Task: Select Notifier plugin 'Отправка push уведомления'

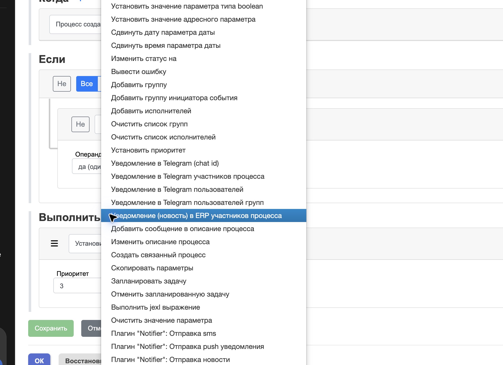Action: (x=203, y=347)
